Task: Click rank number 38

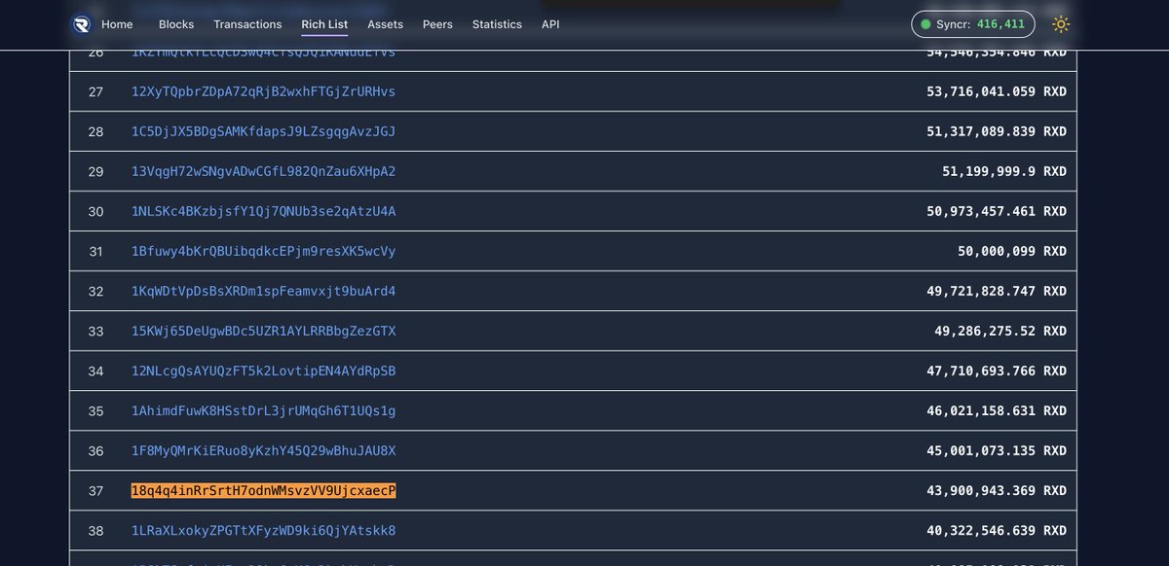Action: [x=95, y=530]
